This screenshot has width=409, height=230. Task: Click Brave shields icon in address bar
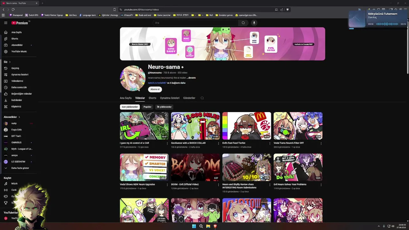288,10
